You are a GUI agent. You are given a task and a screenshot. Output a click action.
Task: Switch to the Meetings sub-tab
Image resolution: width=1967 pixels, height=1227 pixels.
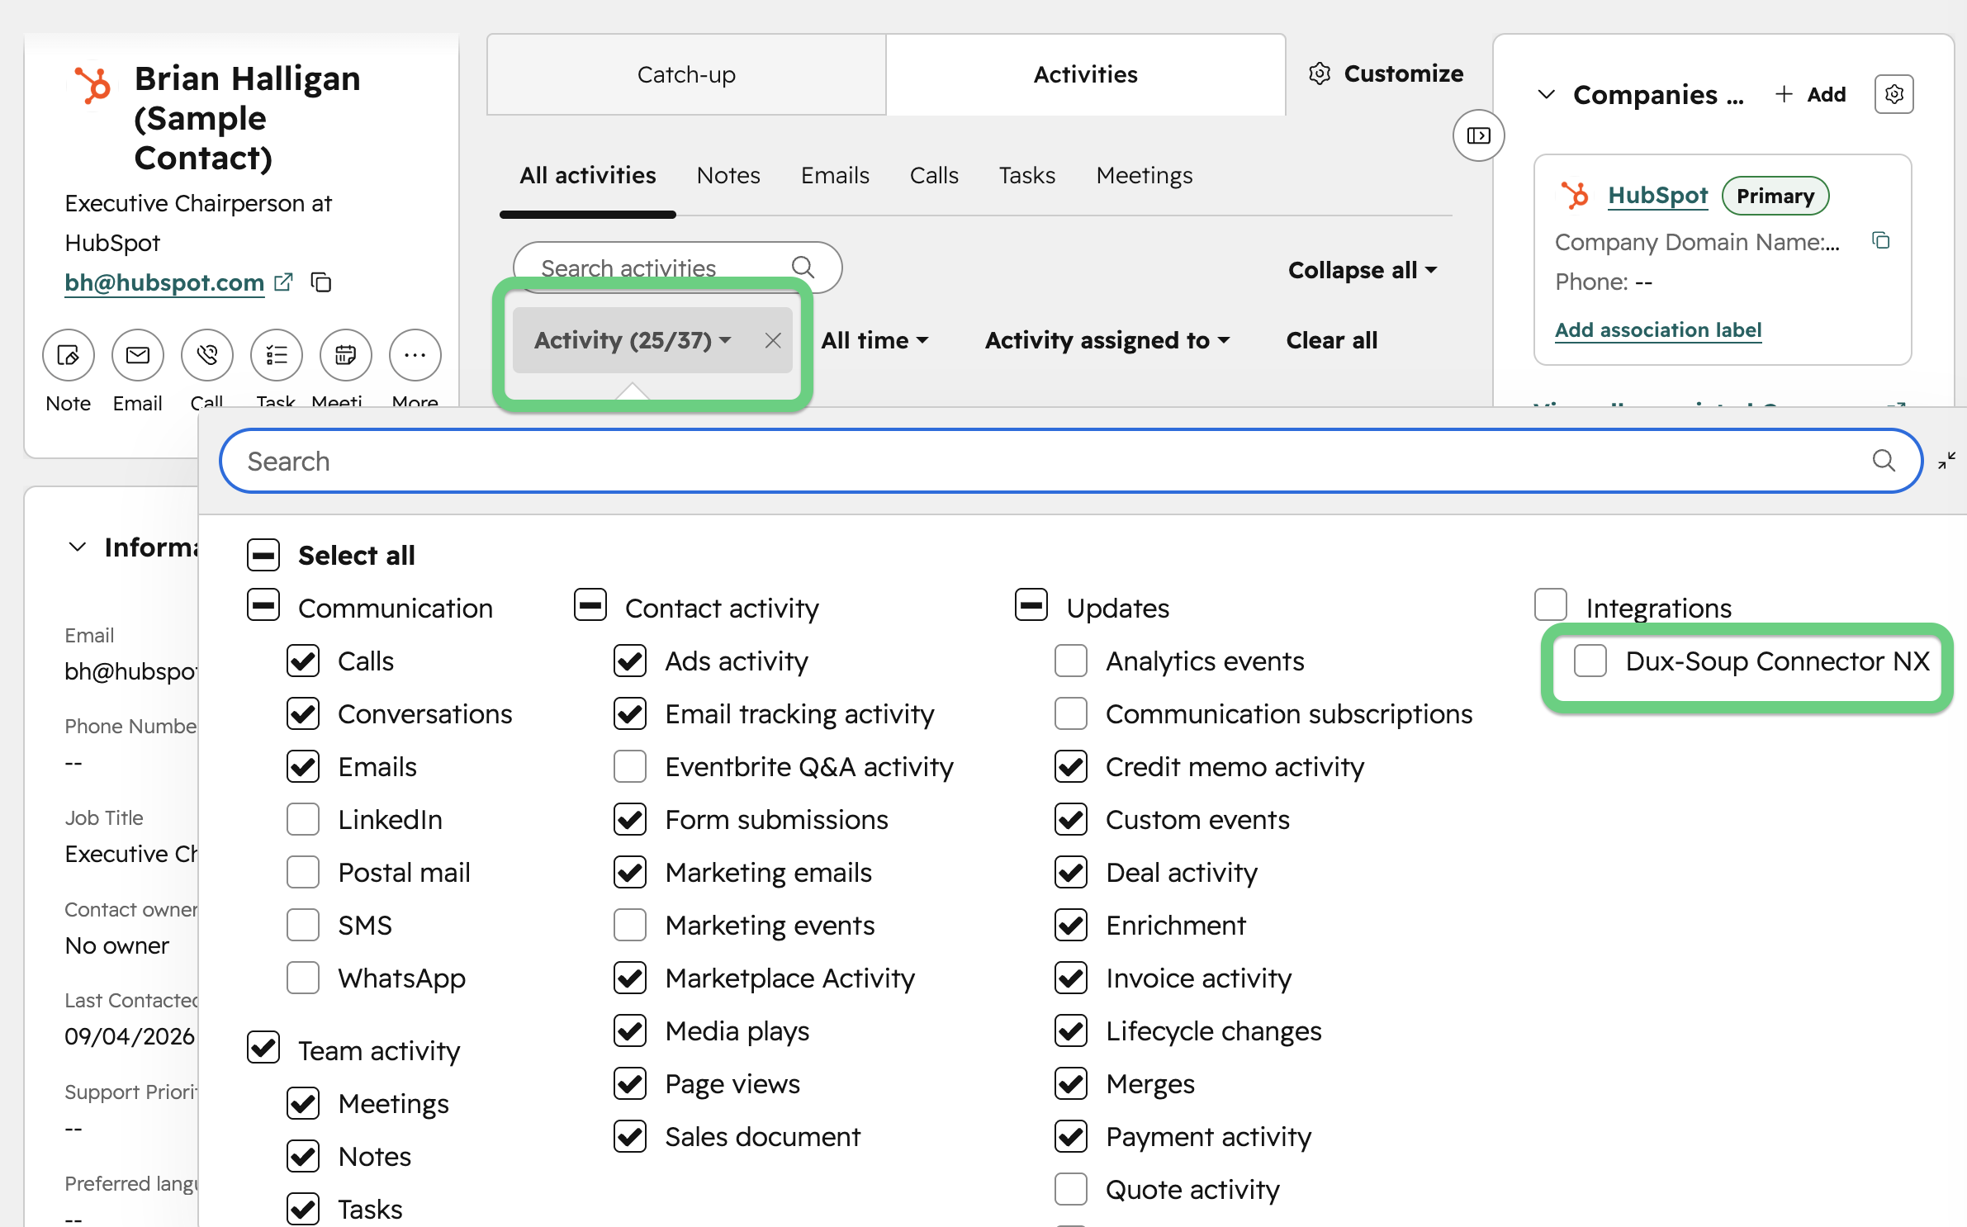[1145, 175]
